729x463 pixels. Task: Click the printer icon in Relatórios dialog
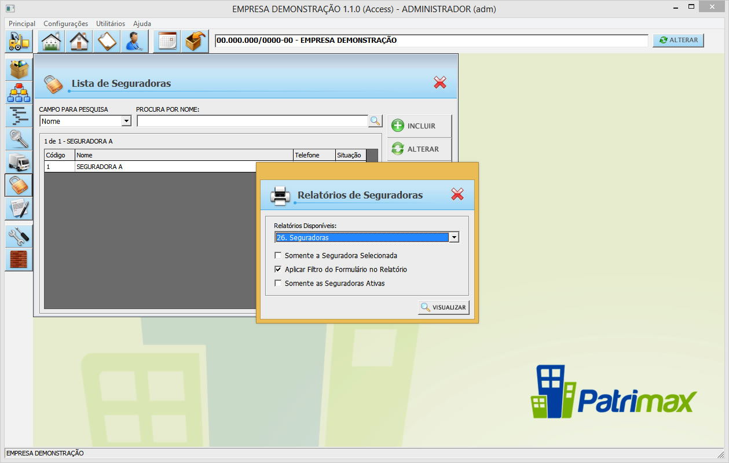280,196
